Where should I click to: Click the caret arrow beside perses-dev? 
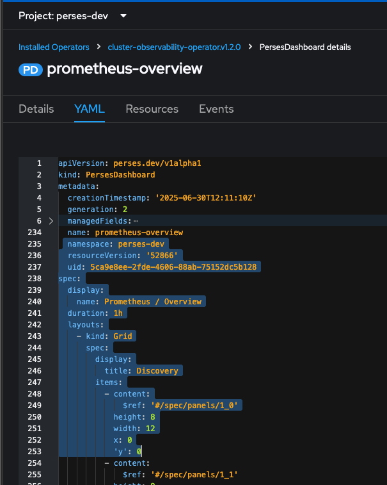pos(123,15)
